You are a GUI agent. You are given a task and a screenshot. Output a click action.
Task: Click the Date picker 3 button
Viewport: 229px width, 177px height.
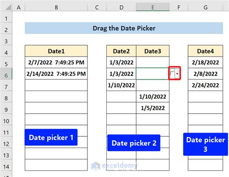(x=205, y=144)
